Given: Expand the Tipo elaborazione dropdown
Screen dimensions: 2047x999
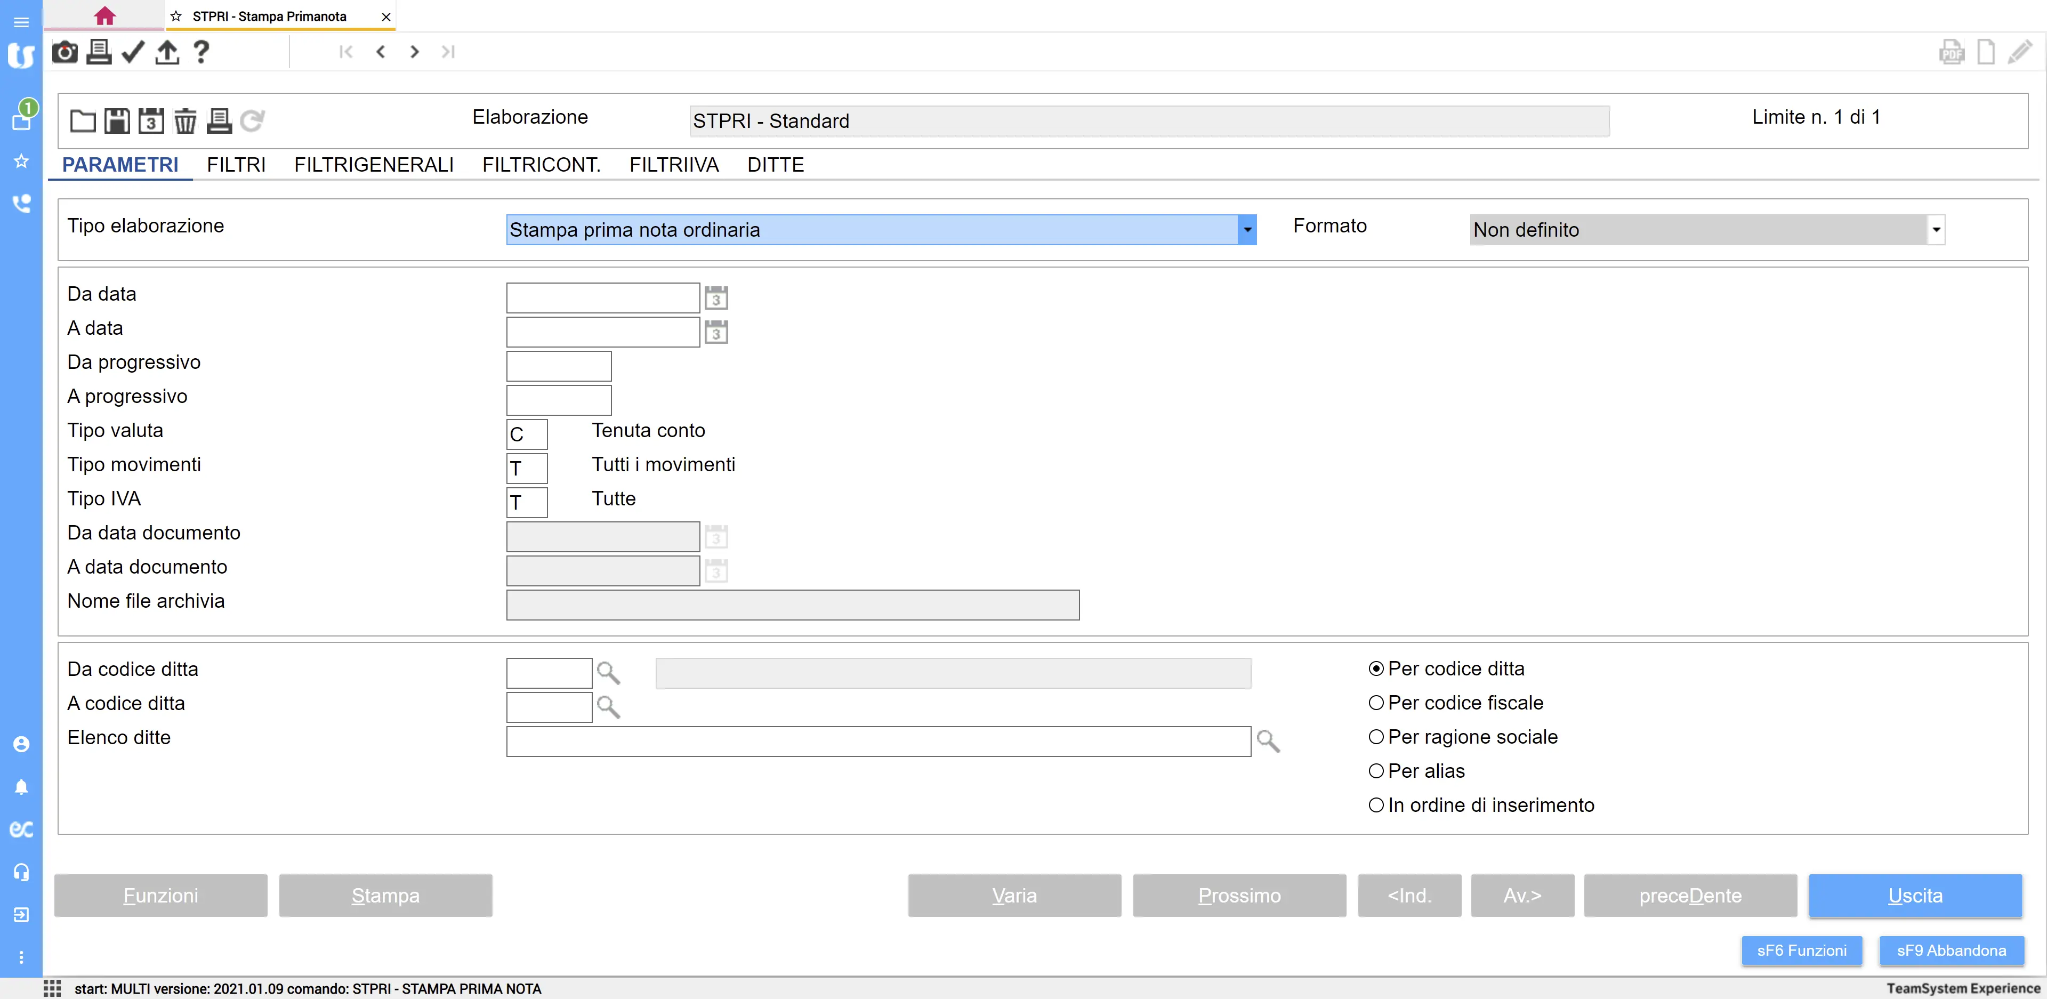Looking at the screenshot, I should click(1247, 230).
